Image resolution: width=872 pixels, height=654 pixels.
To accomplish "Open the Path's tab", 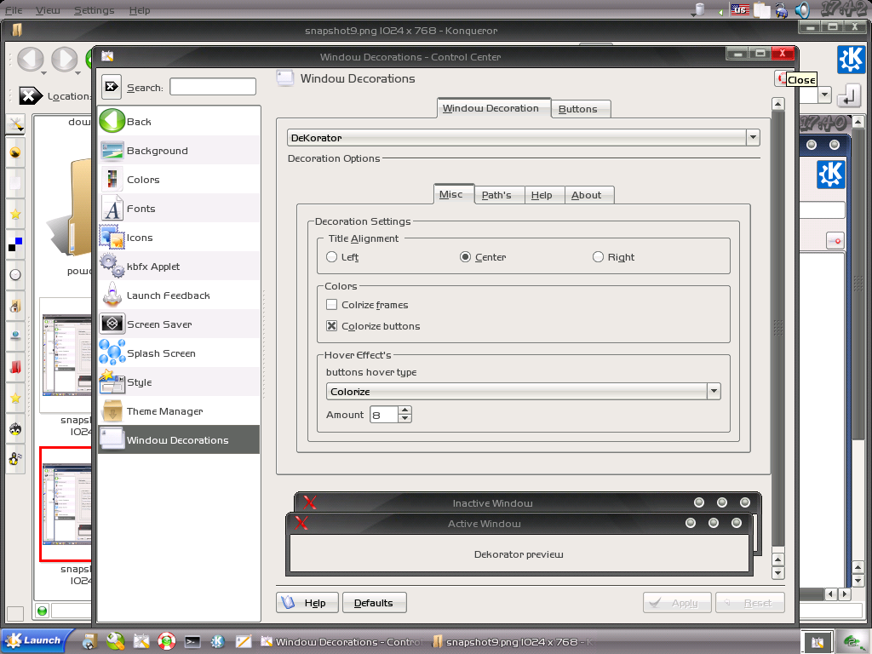I will [499, 195].
